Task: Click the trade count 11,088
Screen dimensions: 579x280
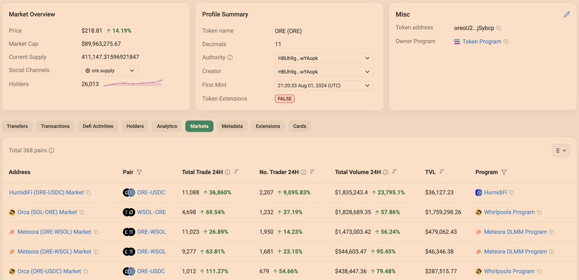Action: pyautogui.click(x=191, y=192)
